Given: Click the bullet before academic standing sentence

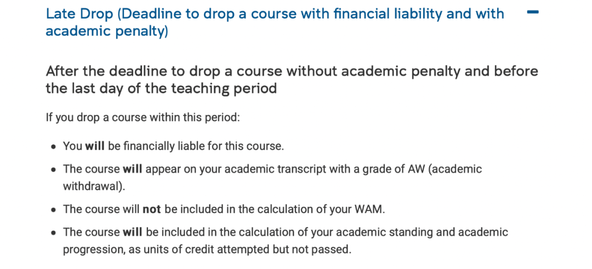Looking at the screenshot, I should 54,232.
